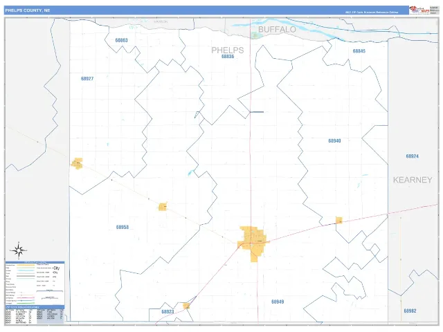Select ZIP code label 68923

(168, 312)
